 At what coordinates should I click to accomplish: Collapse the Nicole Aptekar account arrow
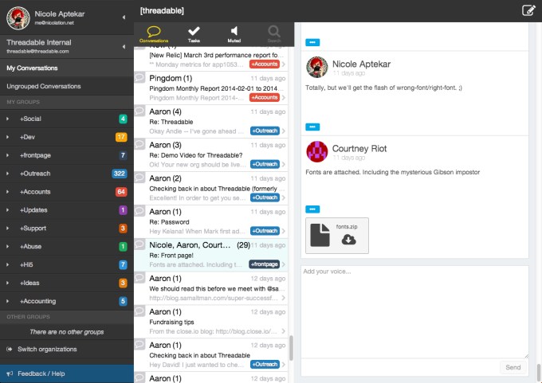[124, 18]
